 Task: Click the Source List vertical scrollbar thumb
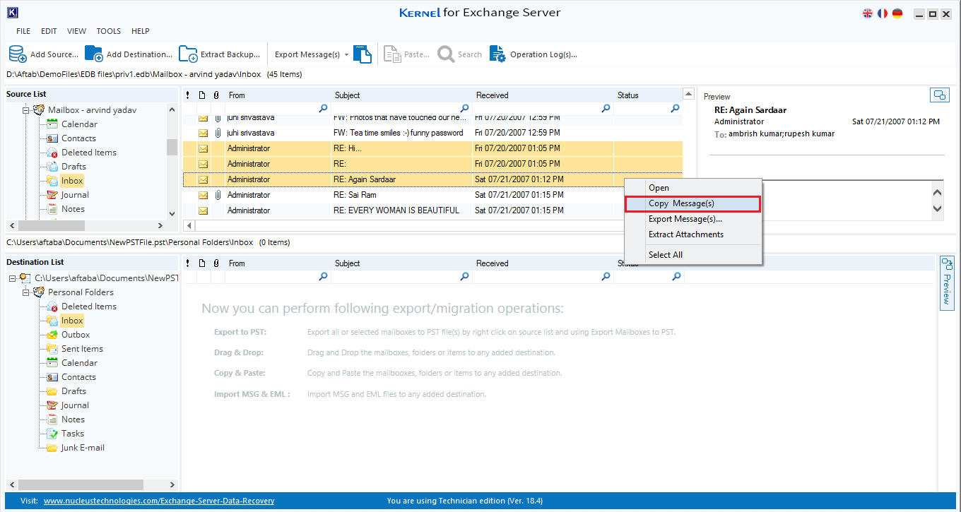click(x=172, y=147)
